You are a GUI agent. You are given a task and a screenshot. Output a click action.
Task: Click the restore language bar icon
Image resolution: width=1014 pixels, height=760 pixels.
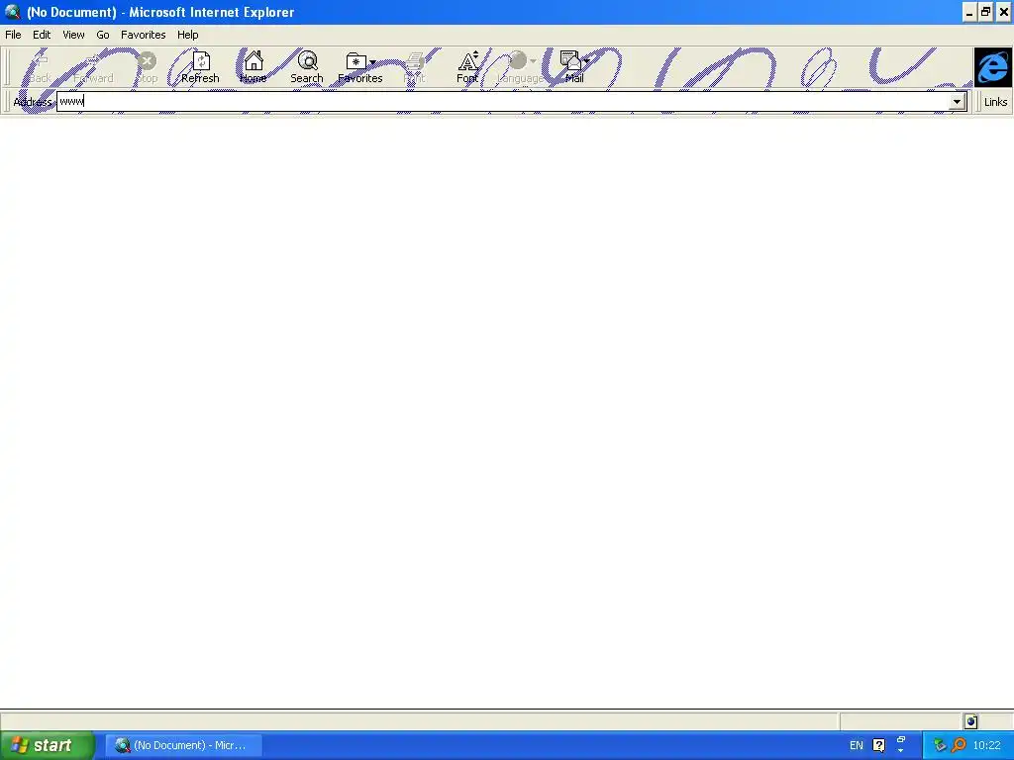coord(901,738)
